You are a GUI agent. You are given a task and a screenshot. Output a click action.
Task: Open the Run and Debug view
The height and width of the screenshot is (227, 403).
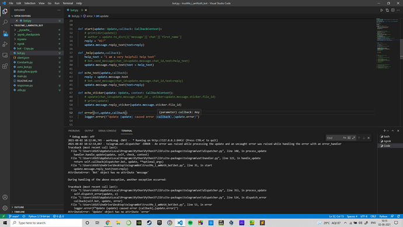(5, 44)
